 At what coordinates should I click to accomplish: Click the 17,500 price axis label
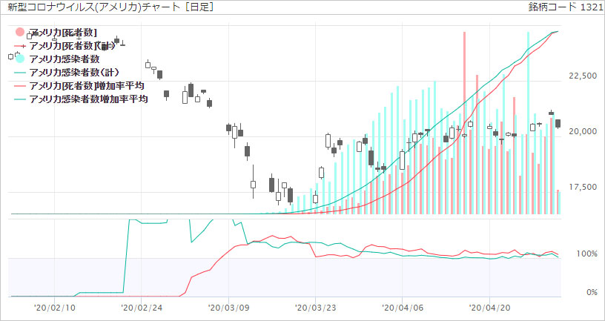click(x=583, y=188)
